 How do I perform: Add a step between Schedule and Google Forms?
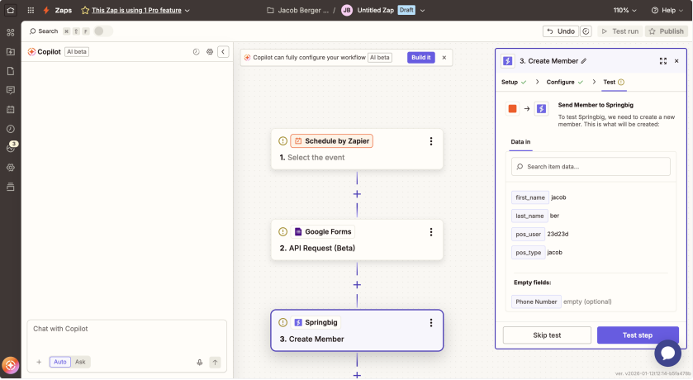[357, 194]
